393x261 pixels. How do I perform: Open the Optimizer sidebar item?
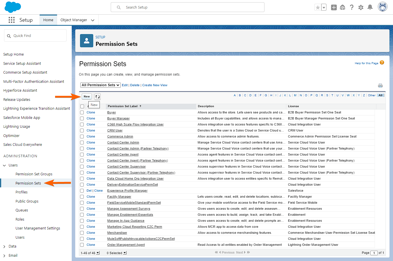click(11, 136)
